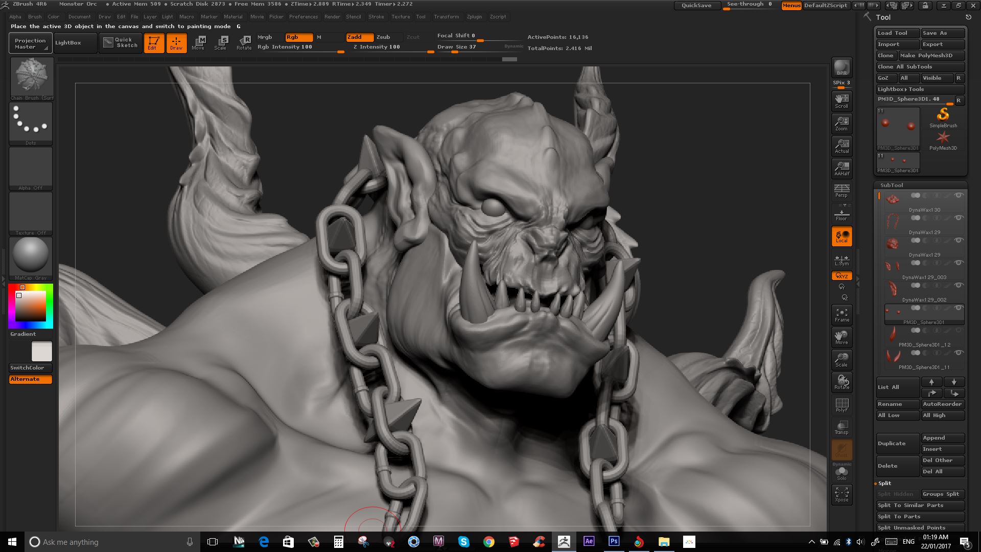Select the PM3D_Sphere3D1 subtool row

click(924, 315)
